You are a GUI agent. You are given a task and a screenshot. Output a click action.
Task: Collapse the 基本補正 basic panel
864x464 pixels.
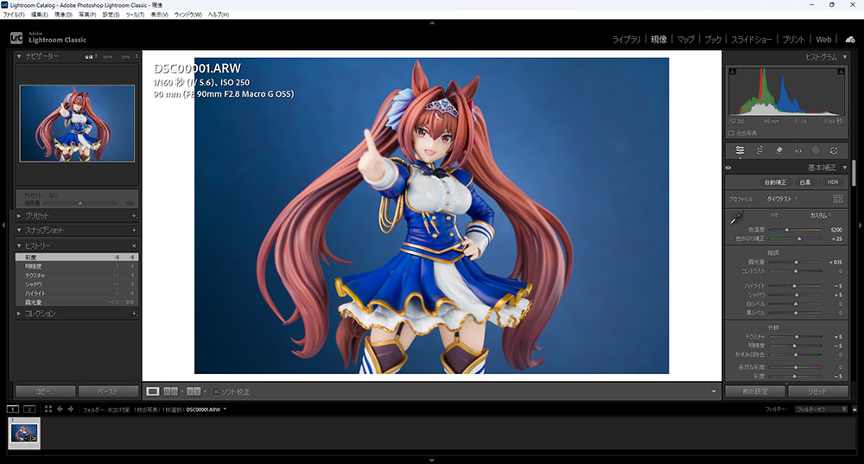(845, 168)
